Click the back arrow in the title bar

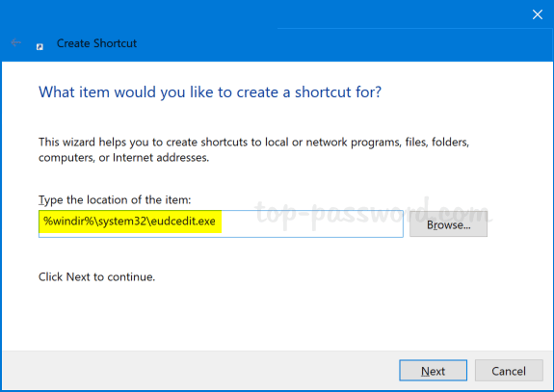point(16,42)
